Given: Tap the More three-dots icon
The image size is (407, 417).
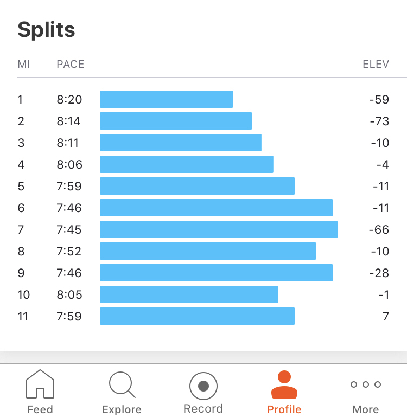Looking at the screenshot, I should [x=365, y=384].
